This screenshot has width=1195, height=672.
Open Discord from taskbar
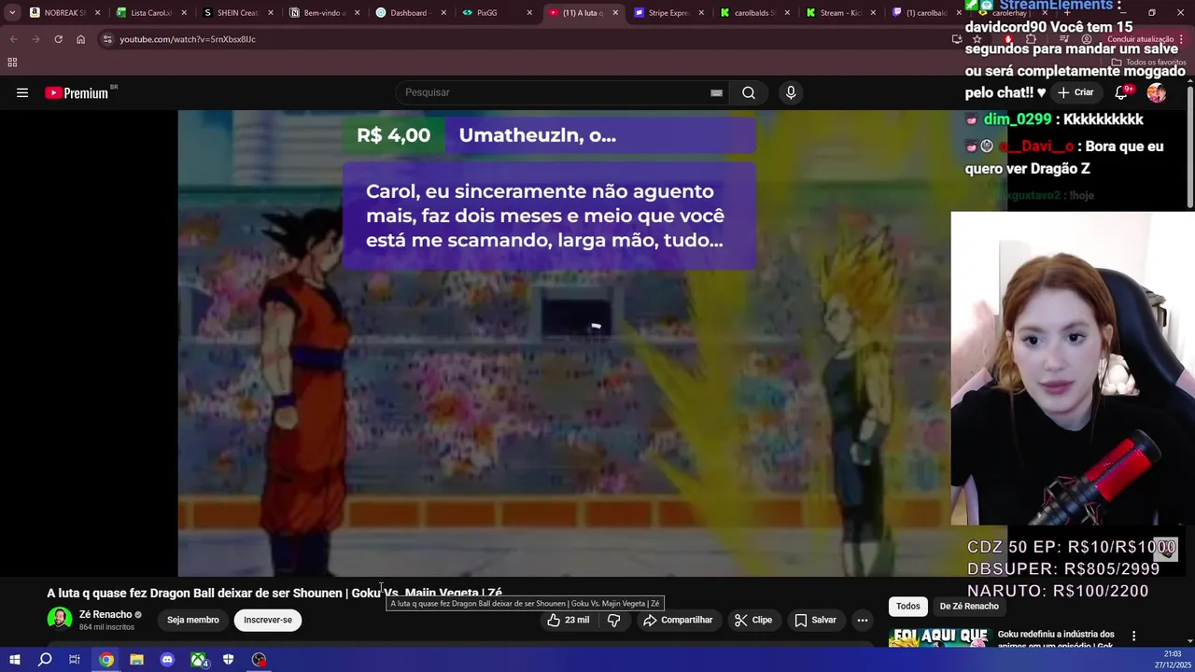click(x=167, y=660)
